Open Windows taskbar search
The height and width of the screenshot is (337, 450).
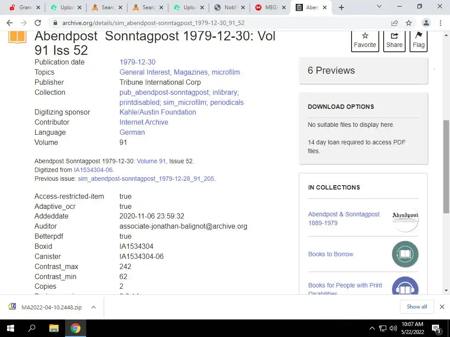pyautogui.click(x=32, y=328)
